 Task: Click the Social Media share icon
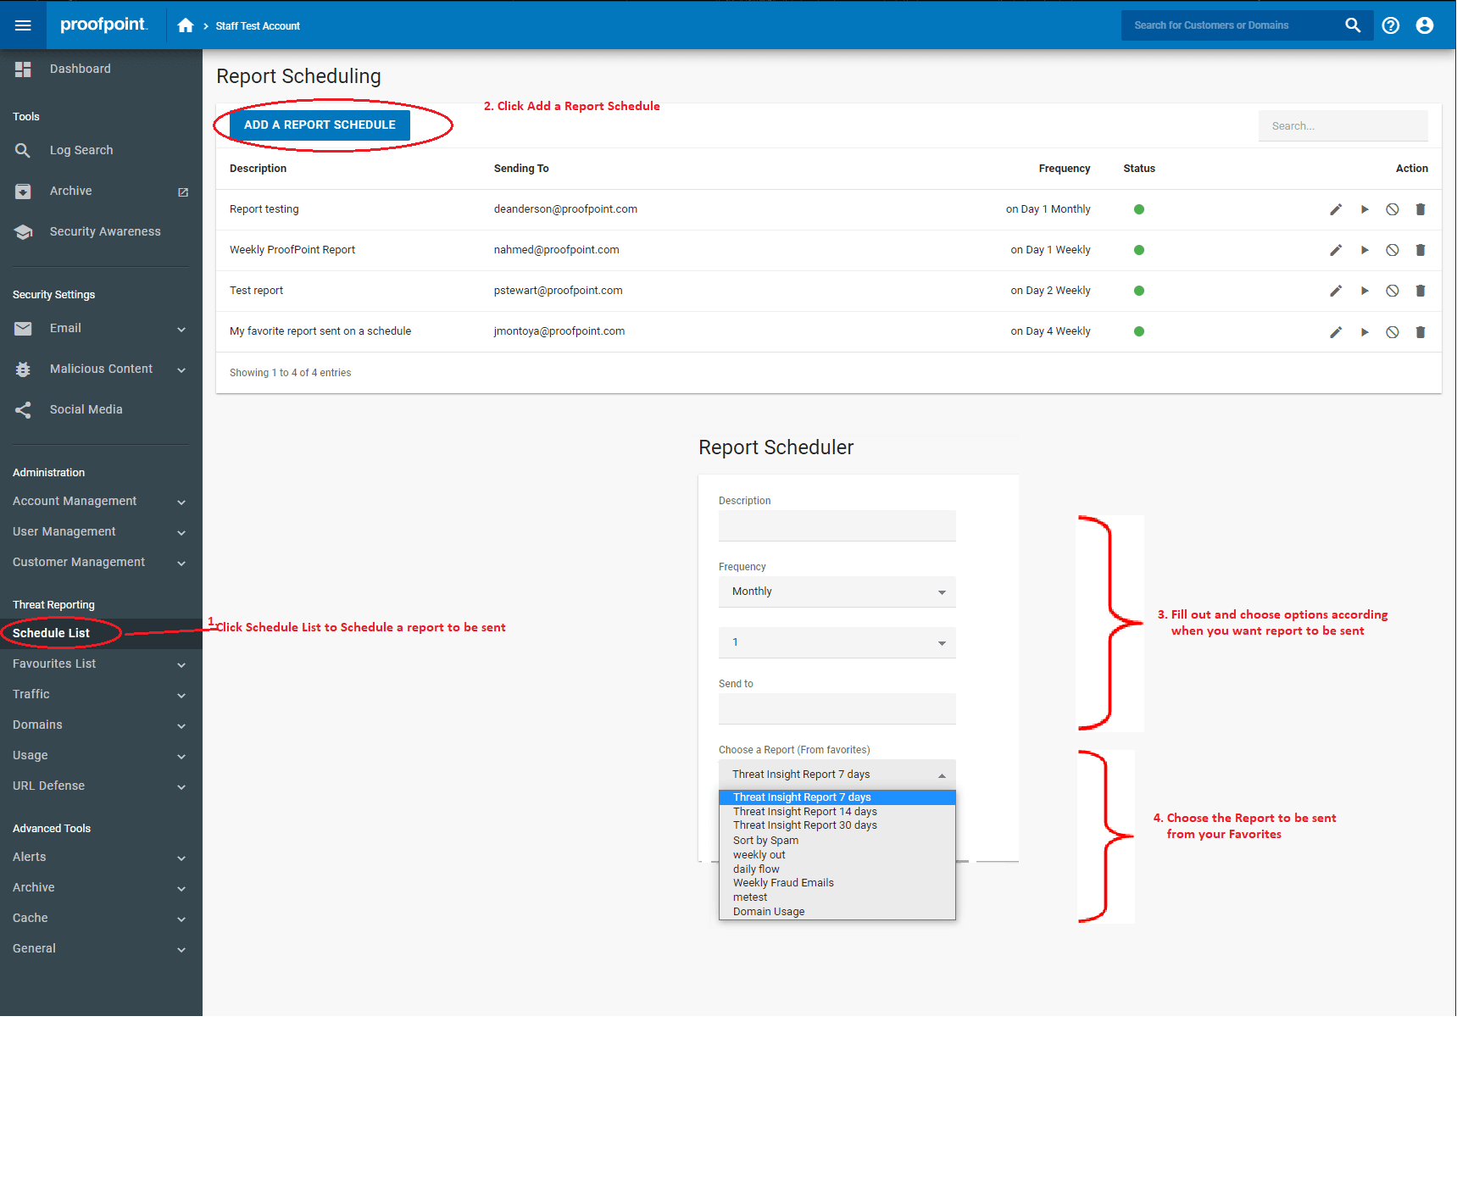[23, 409]
